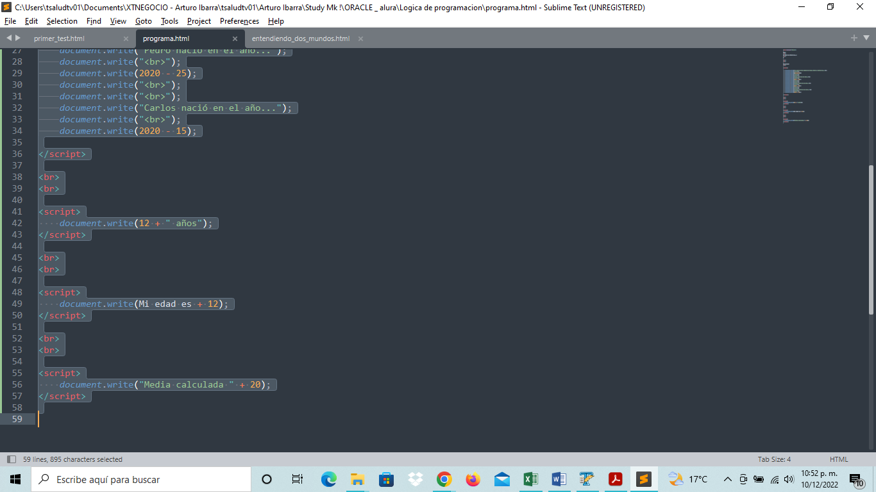Open Dropbox from the taskbar
The width and height of the screenshot is (876, 492).
coord(415,479)
